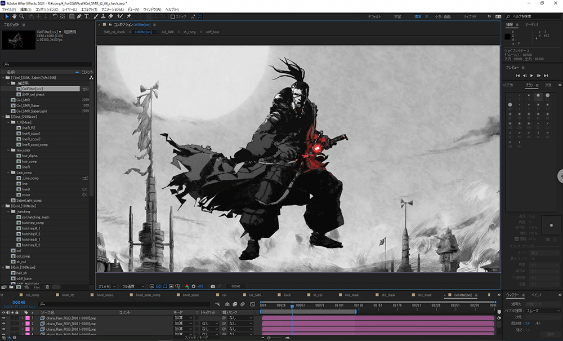
Task: Select the Rectangle shape tool
Action: [72, 16]
